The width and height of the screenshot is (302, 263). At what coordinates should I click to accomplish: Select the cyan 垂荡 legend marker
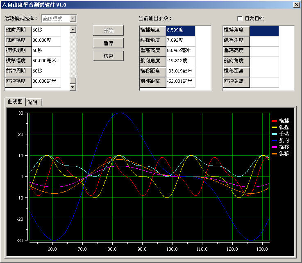coord(274,134)
